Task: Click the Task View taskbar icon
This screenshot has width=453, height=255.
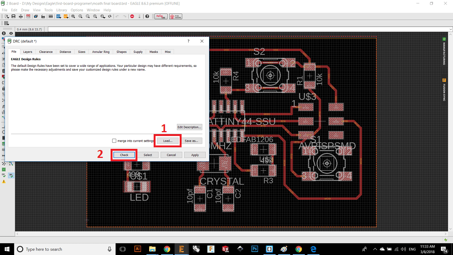Action: 123,249
